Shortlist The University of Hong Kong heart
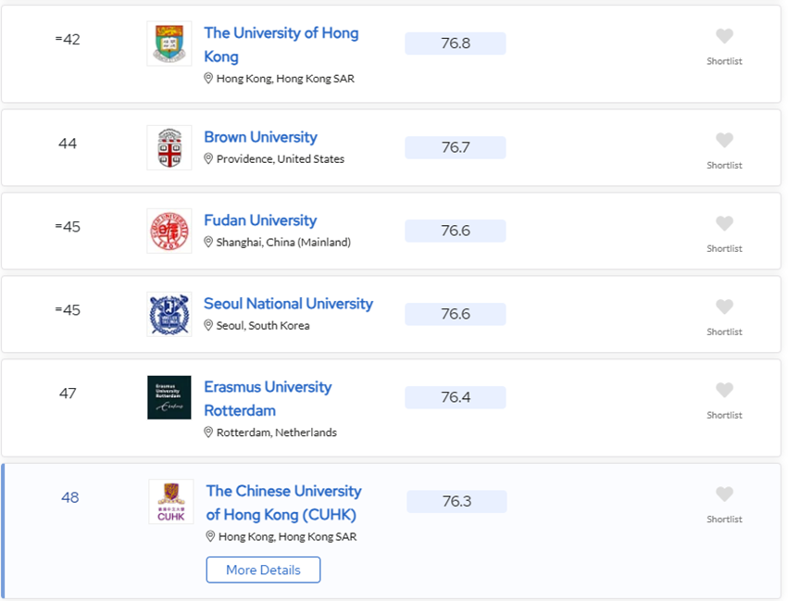The image size is (788, 601). tap(724, 36)
